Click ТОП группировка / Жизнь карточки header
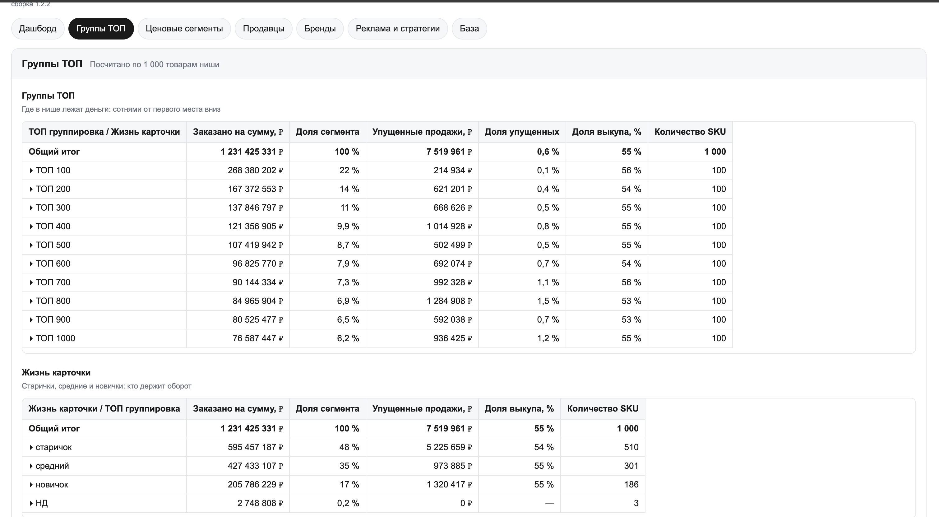939x517 pixels. [104, 132]
